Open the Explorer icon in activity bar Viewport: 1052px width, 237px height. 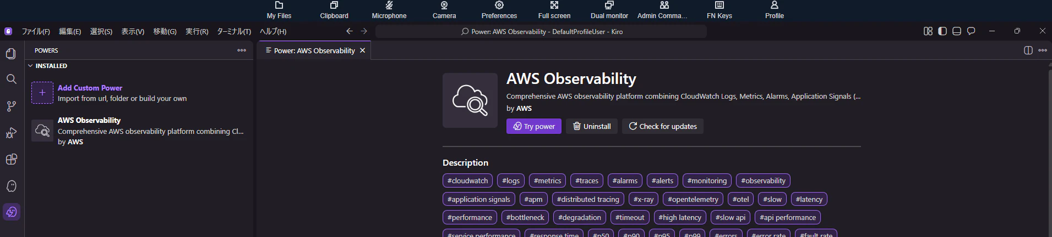click(11, 53)
